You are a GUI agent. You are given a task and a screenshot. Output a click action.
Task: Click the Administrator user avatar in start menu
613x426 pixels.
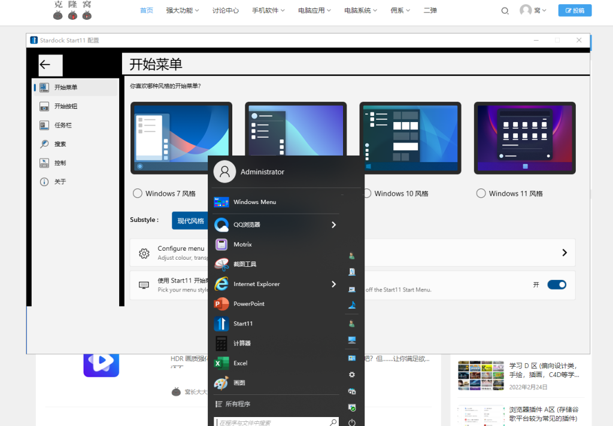coord(224,172)
